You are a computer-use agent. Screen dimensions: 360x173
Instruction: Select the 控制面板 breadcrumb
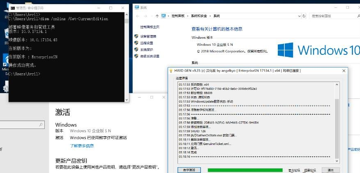tap(178, 16)
